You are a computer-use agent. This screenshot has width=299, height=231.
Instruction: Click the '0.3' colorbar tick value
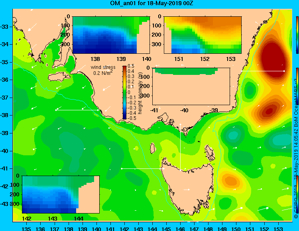click(x=131, y=76)
